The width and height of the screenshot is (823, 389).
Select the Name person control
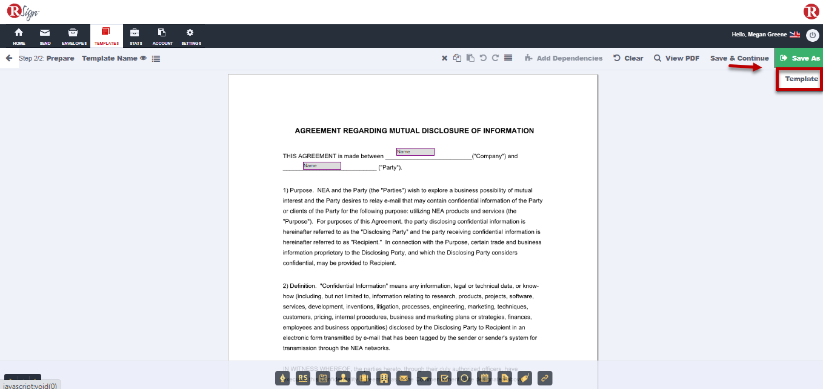[x=344, y=378]
